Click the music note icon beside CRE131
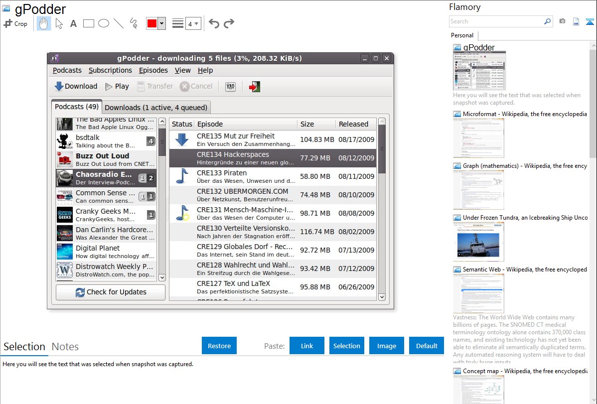The image size is (597, 404). [x=182, y=213]
